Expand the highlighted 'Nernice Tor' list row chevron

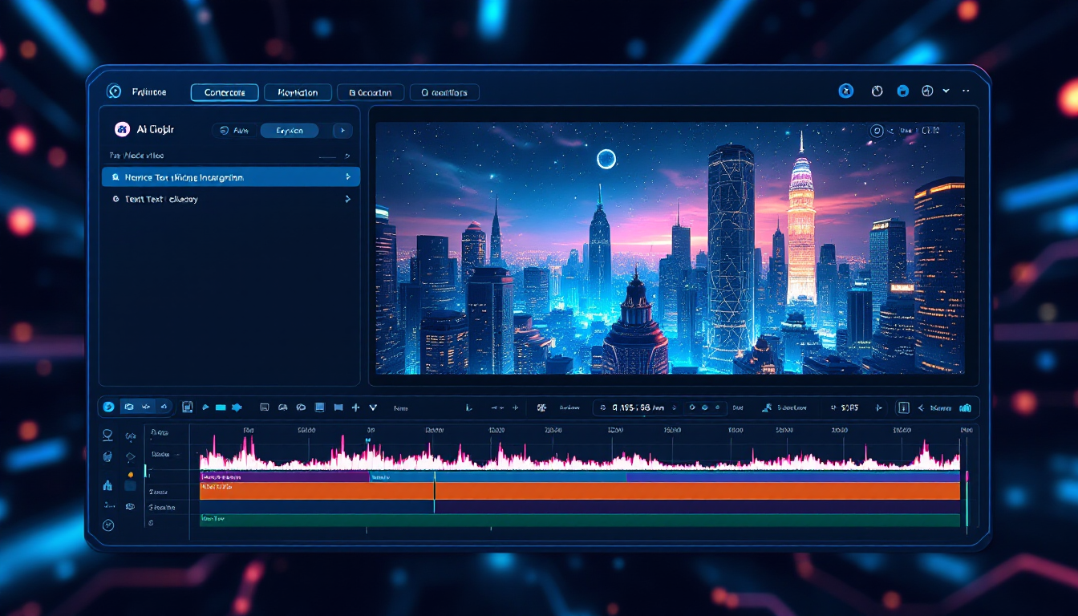pyautogui.click(x=347, y=177)
